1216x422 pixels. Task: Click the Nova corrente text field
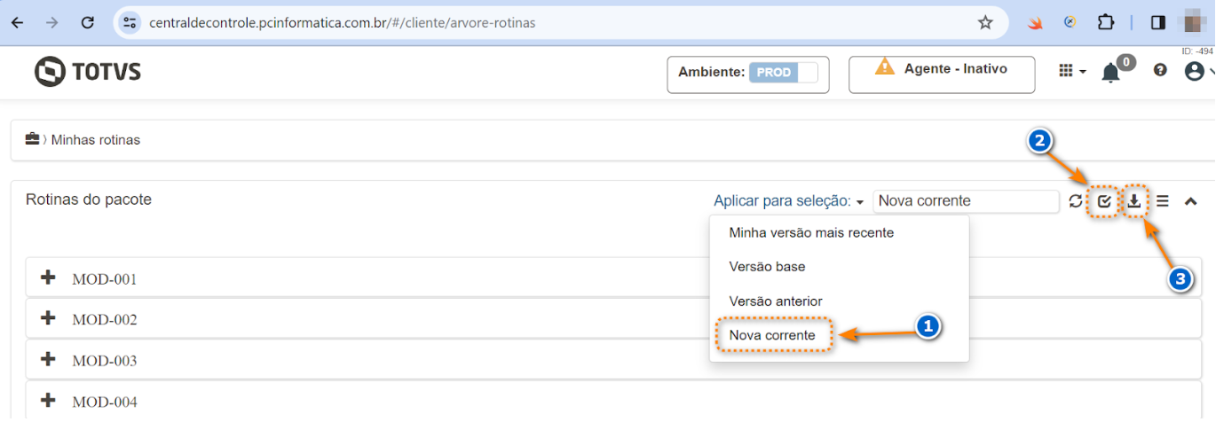tap(965, 201)
